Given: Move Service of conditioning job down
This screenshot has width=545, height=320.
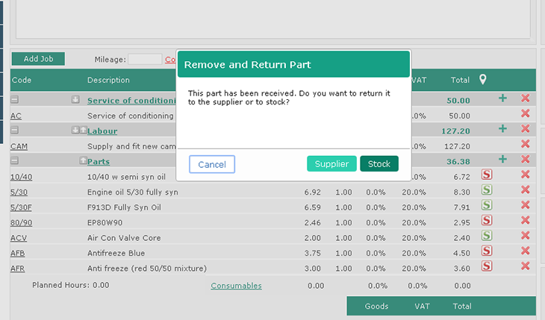Looking at the screenshot, I should [75, 100].
